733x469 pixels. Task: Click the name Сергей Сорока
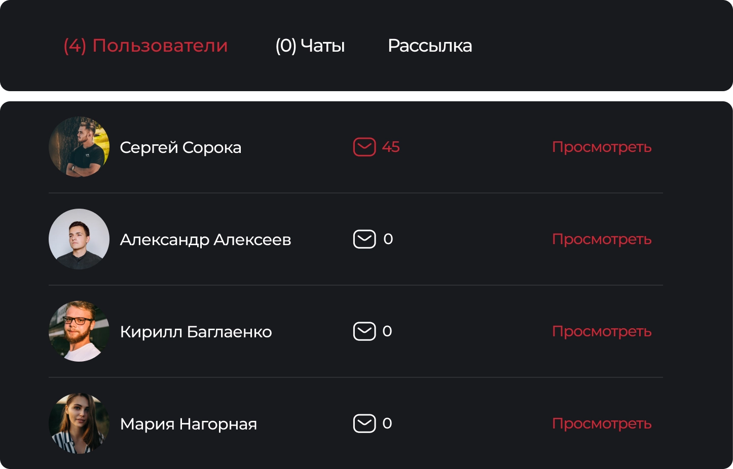click(x=180, y=148)
